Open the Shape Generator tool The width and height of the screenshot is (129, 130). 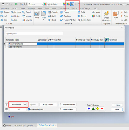click(106, 16)
